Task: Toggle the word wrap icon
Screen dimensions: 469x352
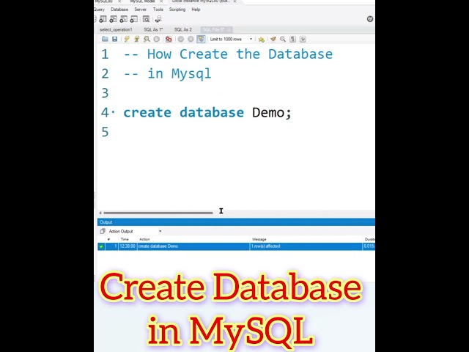Action: tap(303, 39)
